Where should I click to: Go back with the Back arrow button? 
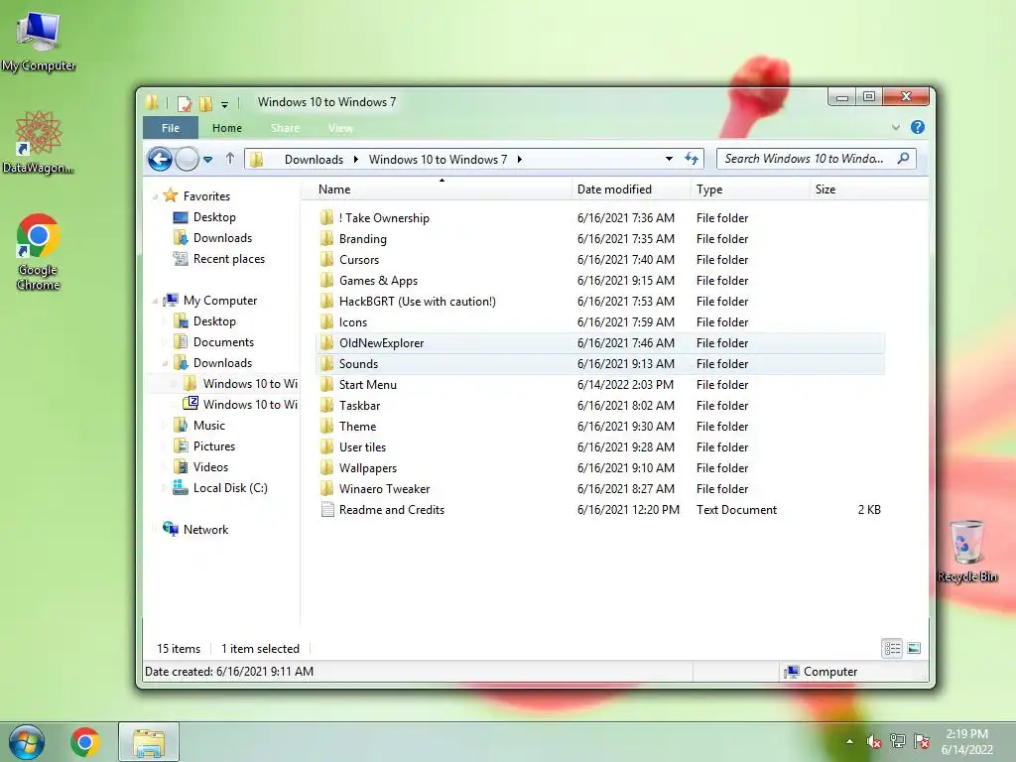(160, 159)
